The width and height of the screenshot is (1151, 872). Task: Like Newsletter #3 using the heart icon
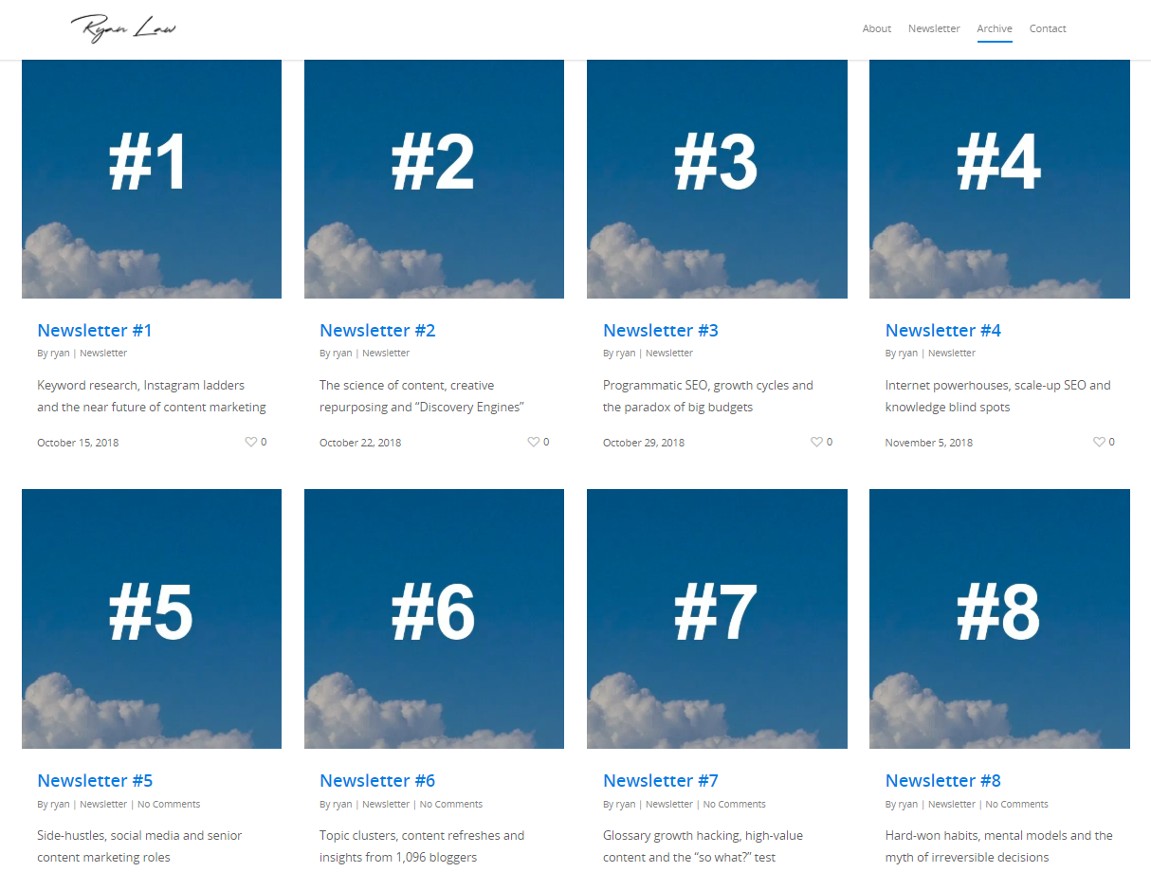point(814,441)
